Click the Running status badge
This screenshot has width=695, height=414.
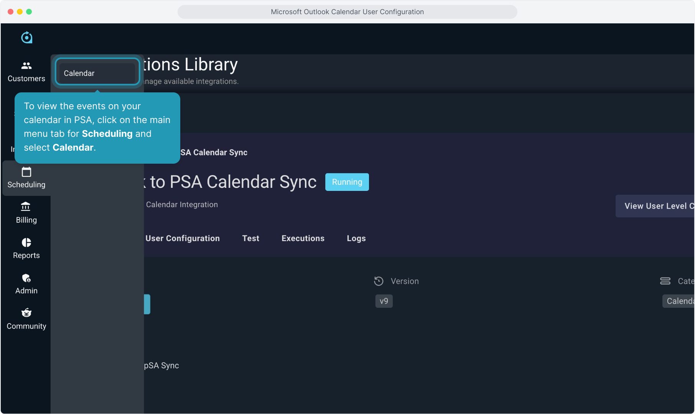[x=347, y=182]
